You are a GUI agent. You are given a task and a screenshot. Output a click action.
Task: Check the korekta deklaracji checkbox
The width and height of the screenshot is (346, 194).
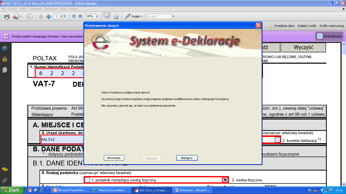pos(278,139)
